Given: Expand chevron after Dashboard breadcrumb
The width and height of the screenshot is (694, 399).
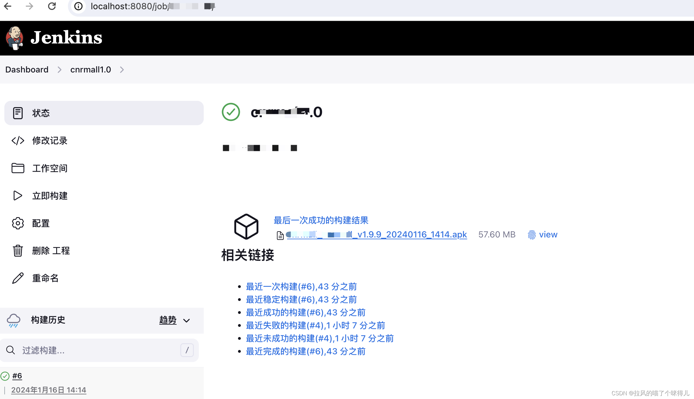Looking at the screenshot, I should 60,70.
